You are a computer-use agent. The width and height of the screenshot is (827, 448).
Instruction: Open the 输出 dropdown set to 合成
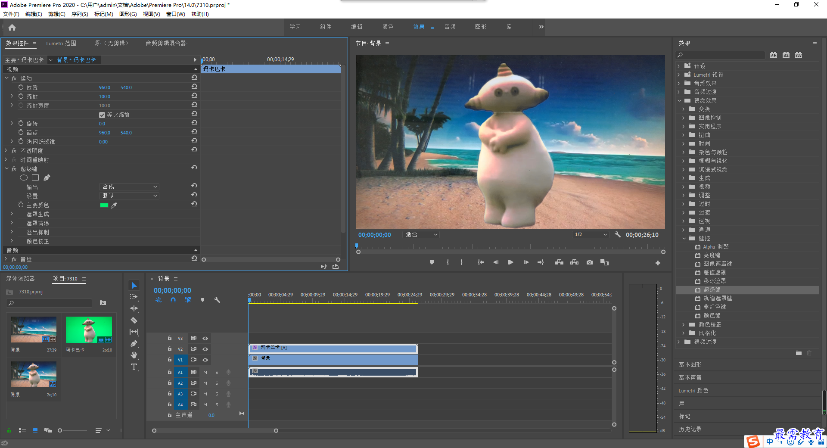[129, 187]
